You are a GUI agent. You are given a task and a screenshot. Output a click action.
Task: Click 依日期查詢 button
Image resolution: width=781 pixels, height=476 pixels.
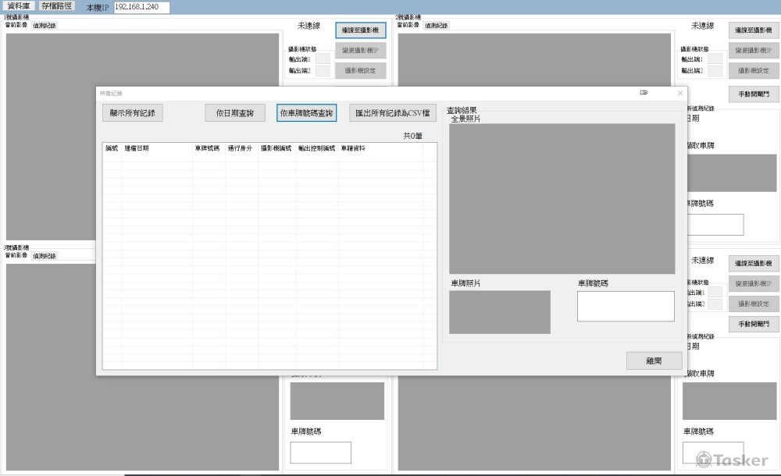pyautogui.click(x=235, y=113)
